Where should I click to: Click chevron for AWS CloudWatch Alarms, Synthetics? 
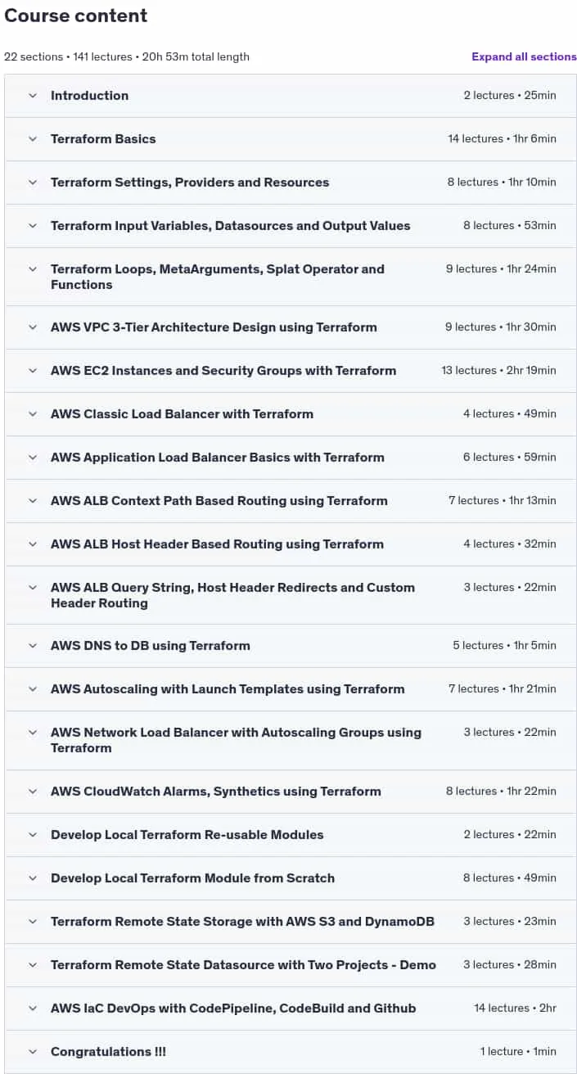pos(33,792)
